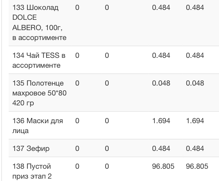Click the first 0.484 value in the Зефир row
Screen dimensions: 219x181
[x=161, y=149]
